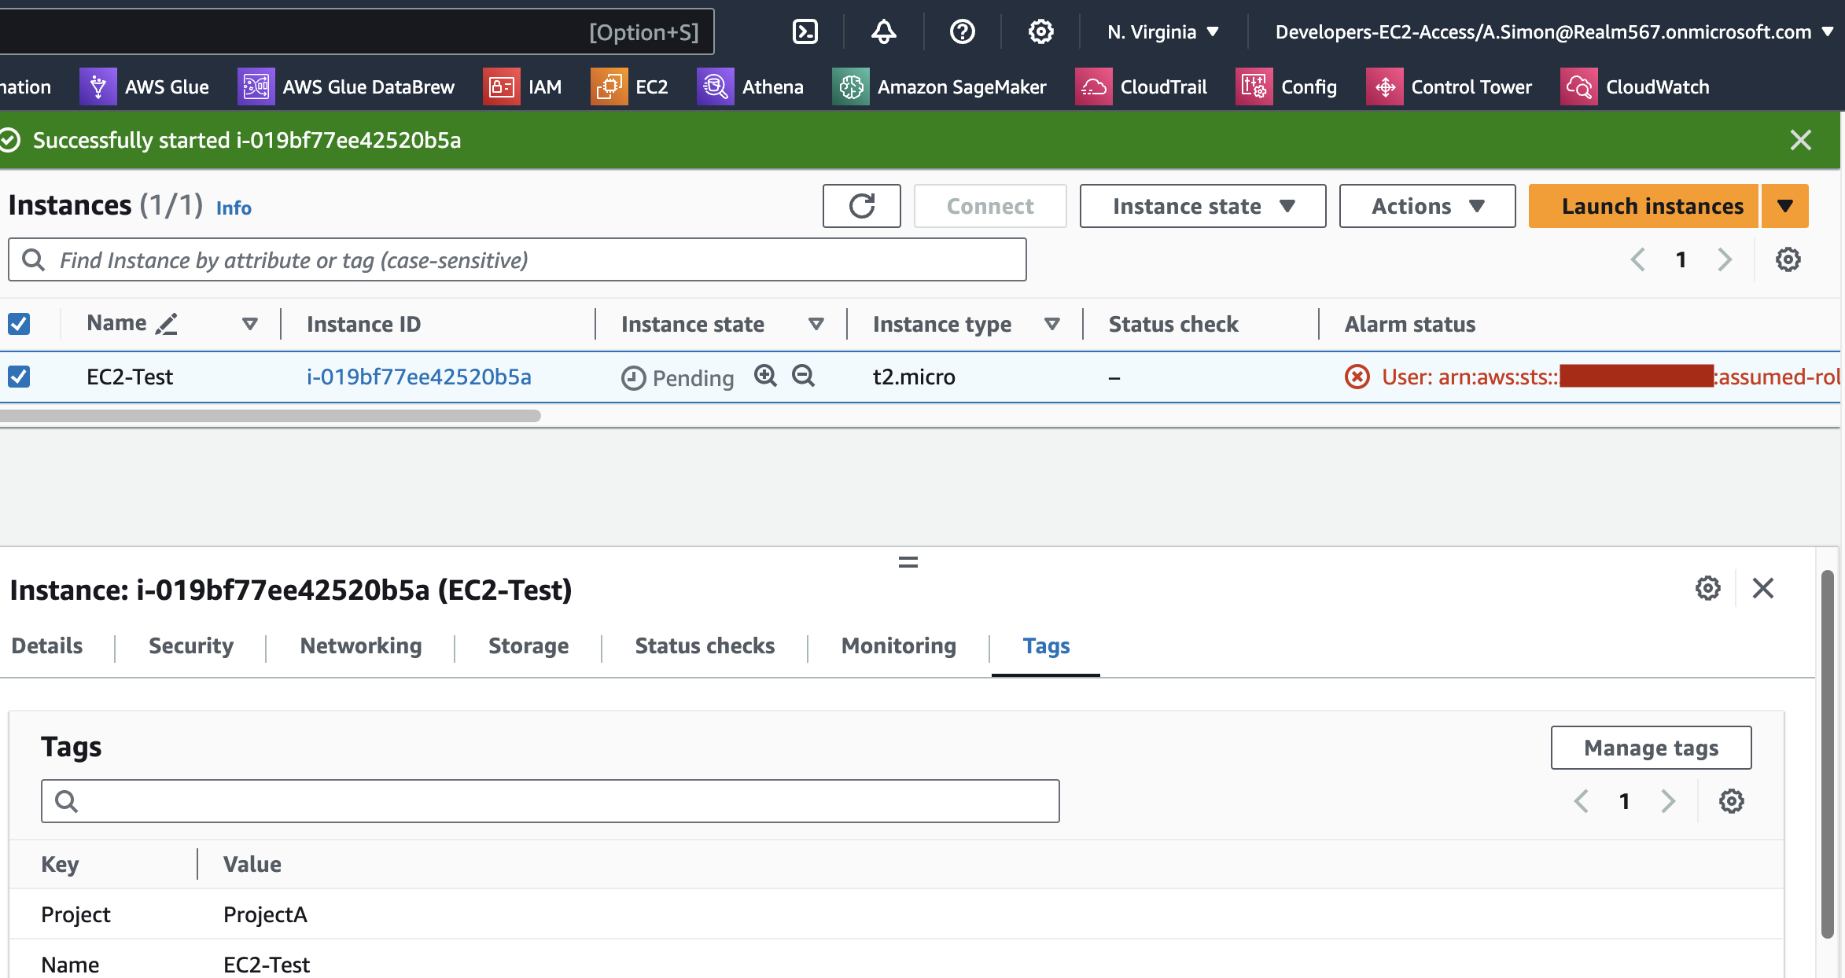Open the Actions dropdown menu
The image size is (1845, 978).
pos(1427,206)
